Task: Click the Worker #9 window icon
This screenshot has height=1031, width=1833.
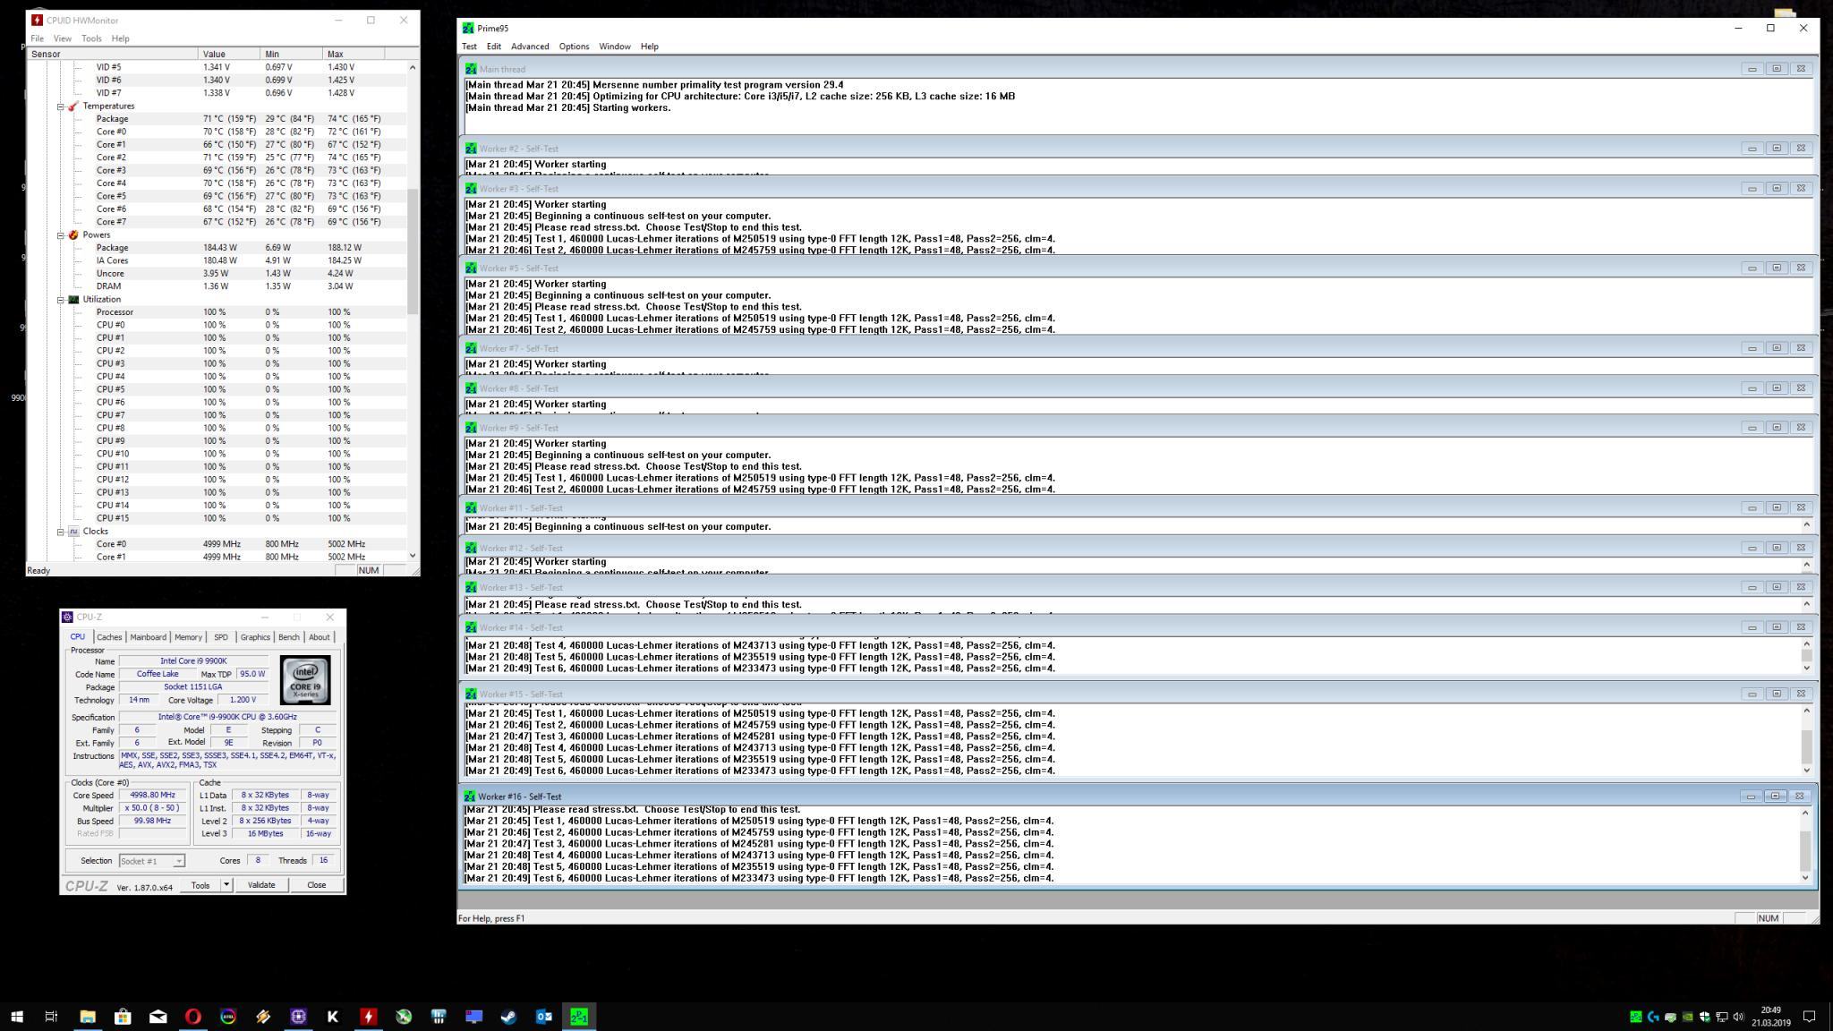Action: click(x=471, y=428)
